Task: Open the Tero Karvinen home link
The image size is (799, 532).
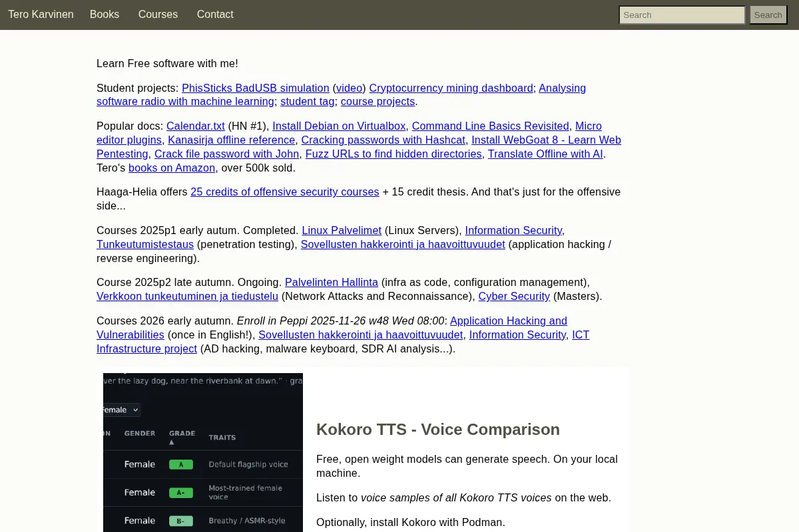Action: [x=41, y=14]
